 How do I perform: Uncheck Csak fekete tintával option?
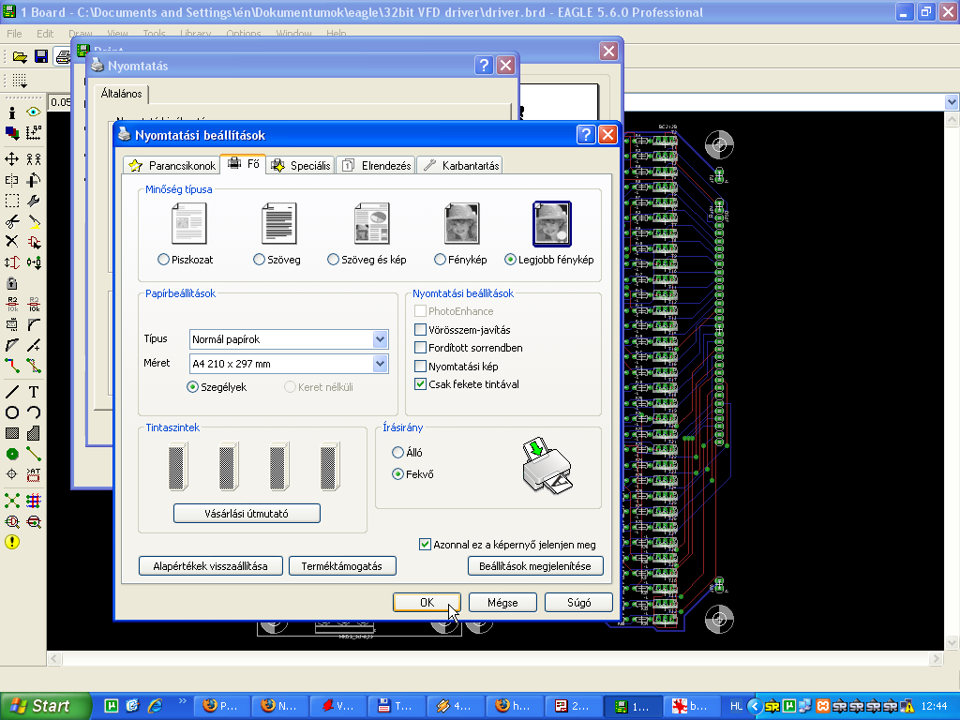tap(420, 383)
